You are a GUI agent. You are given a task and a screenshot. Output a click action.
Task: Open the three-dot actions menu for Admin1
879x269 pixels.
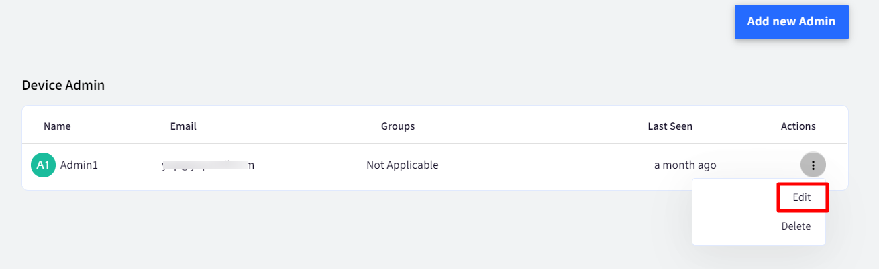click(x=813, y=165)
